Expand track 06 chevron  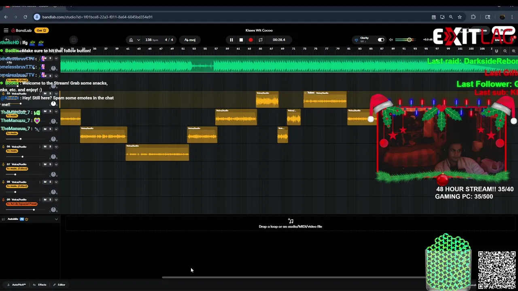coord(56,147)
